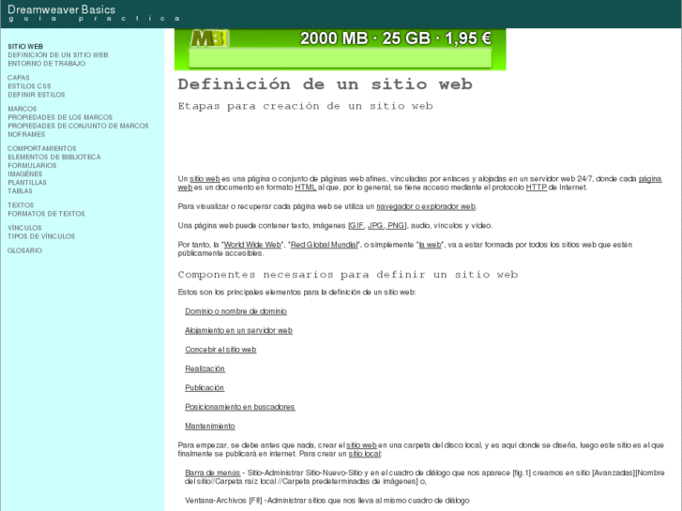Image resolution: width=682 pixels, height=511 pixels.
Task: Click the 'guía práctica' subtitle text
Action: point(94,19)
